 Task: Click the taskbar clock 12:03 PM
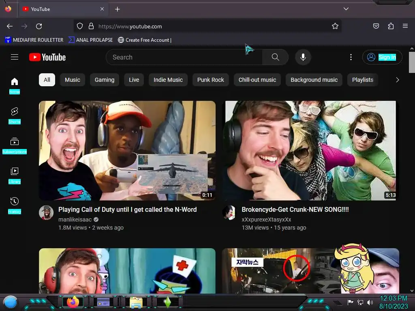click(394, 298)
